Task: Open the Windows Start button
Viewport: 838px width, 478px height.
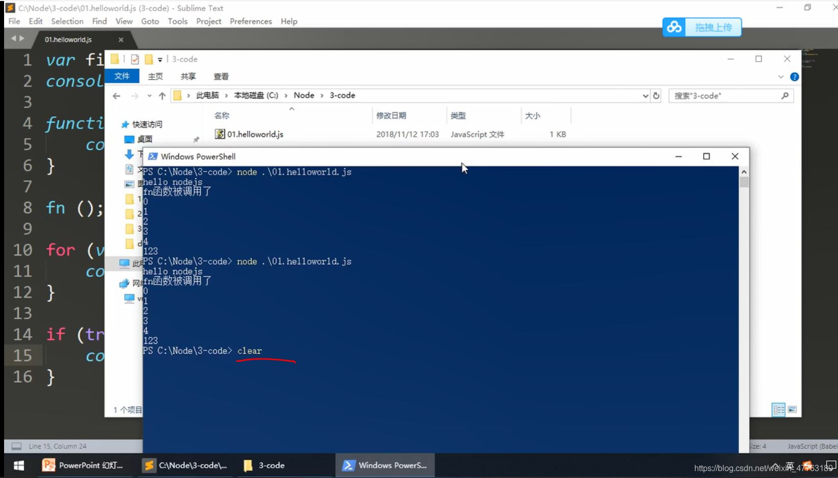Action: coord(19,465)
